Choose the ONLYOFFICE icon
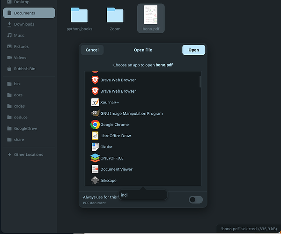 95,158
